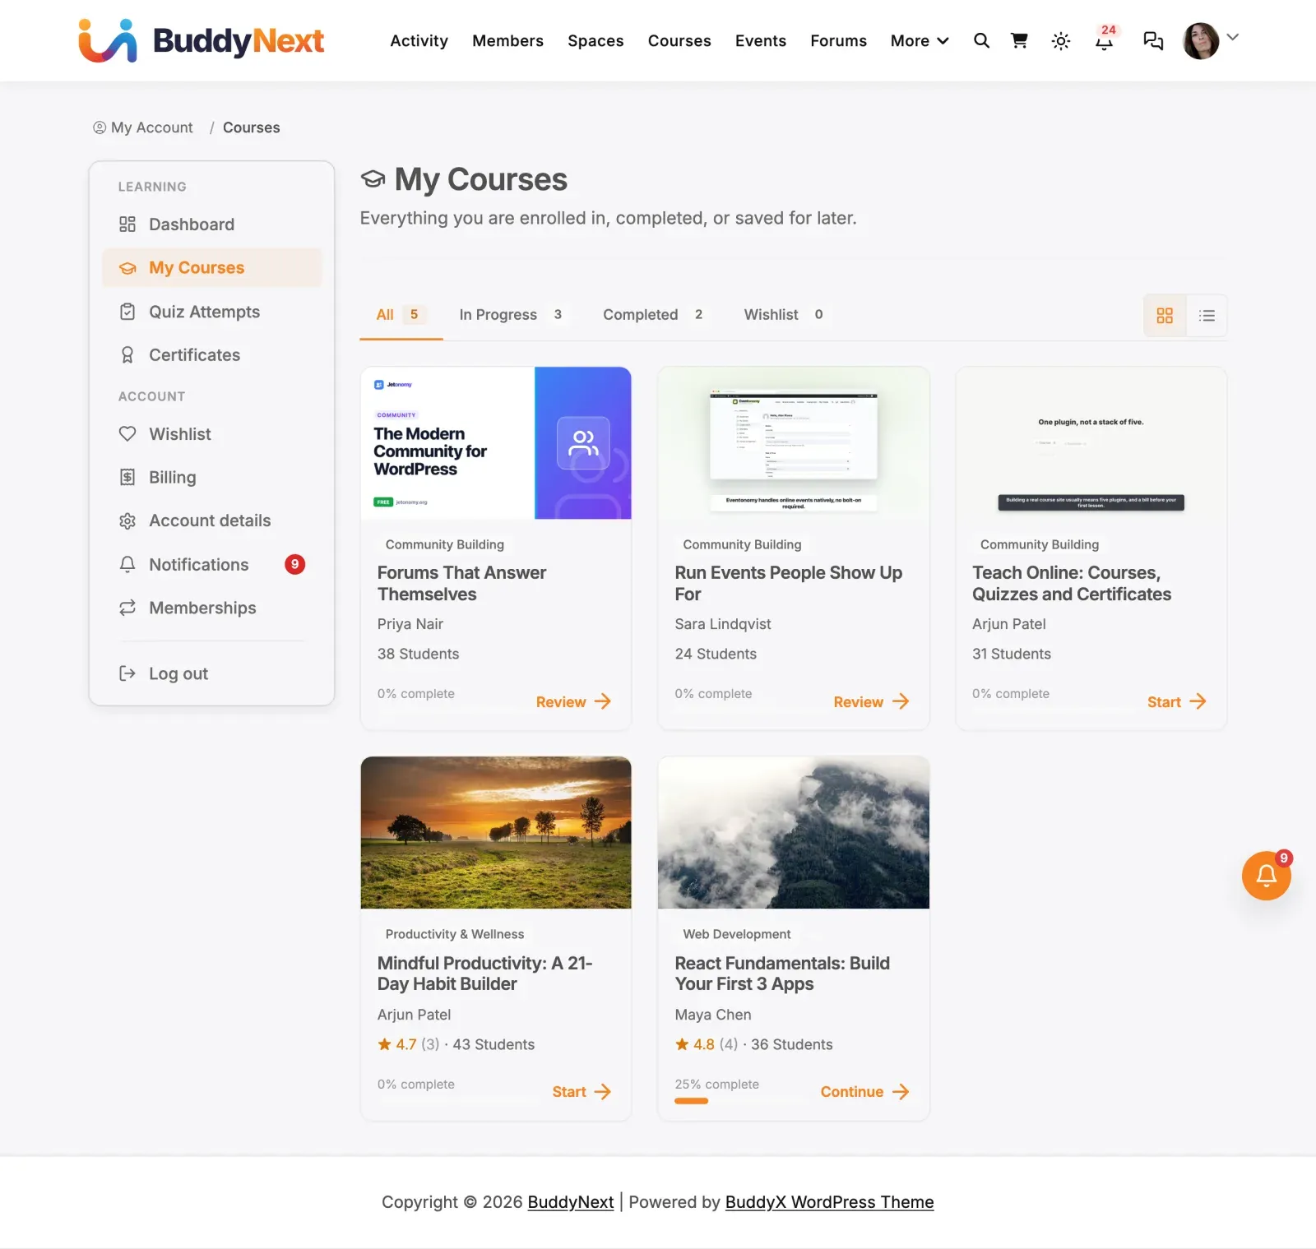This screenshot has width=1316, height=1249.
Task: Open Dashboard in the sidebar
Action: (x=212, y=224)
